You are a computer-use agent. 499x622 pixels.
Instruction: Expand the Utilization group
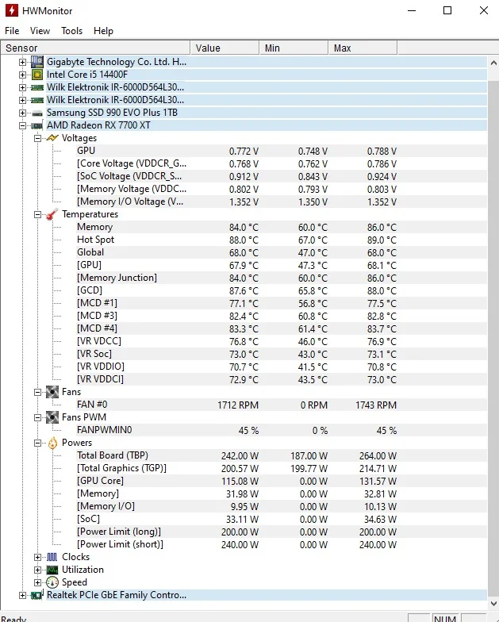38,570
